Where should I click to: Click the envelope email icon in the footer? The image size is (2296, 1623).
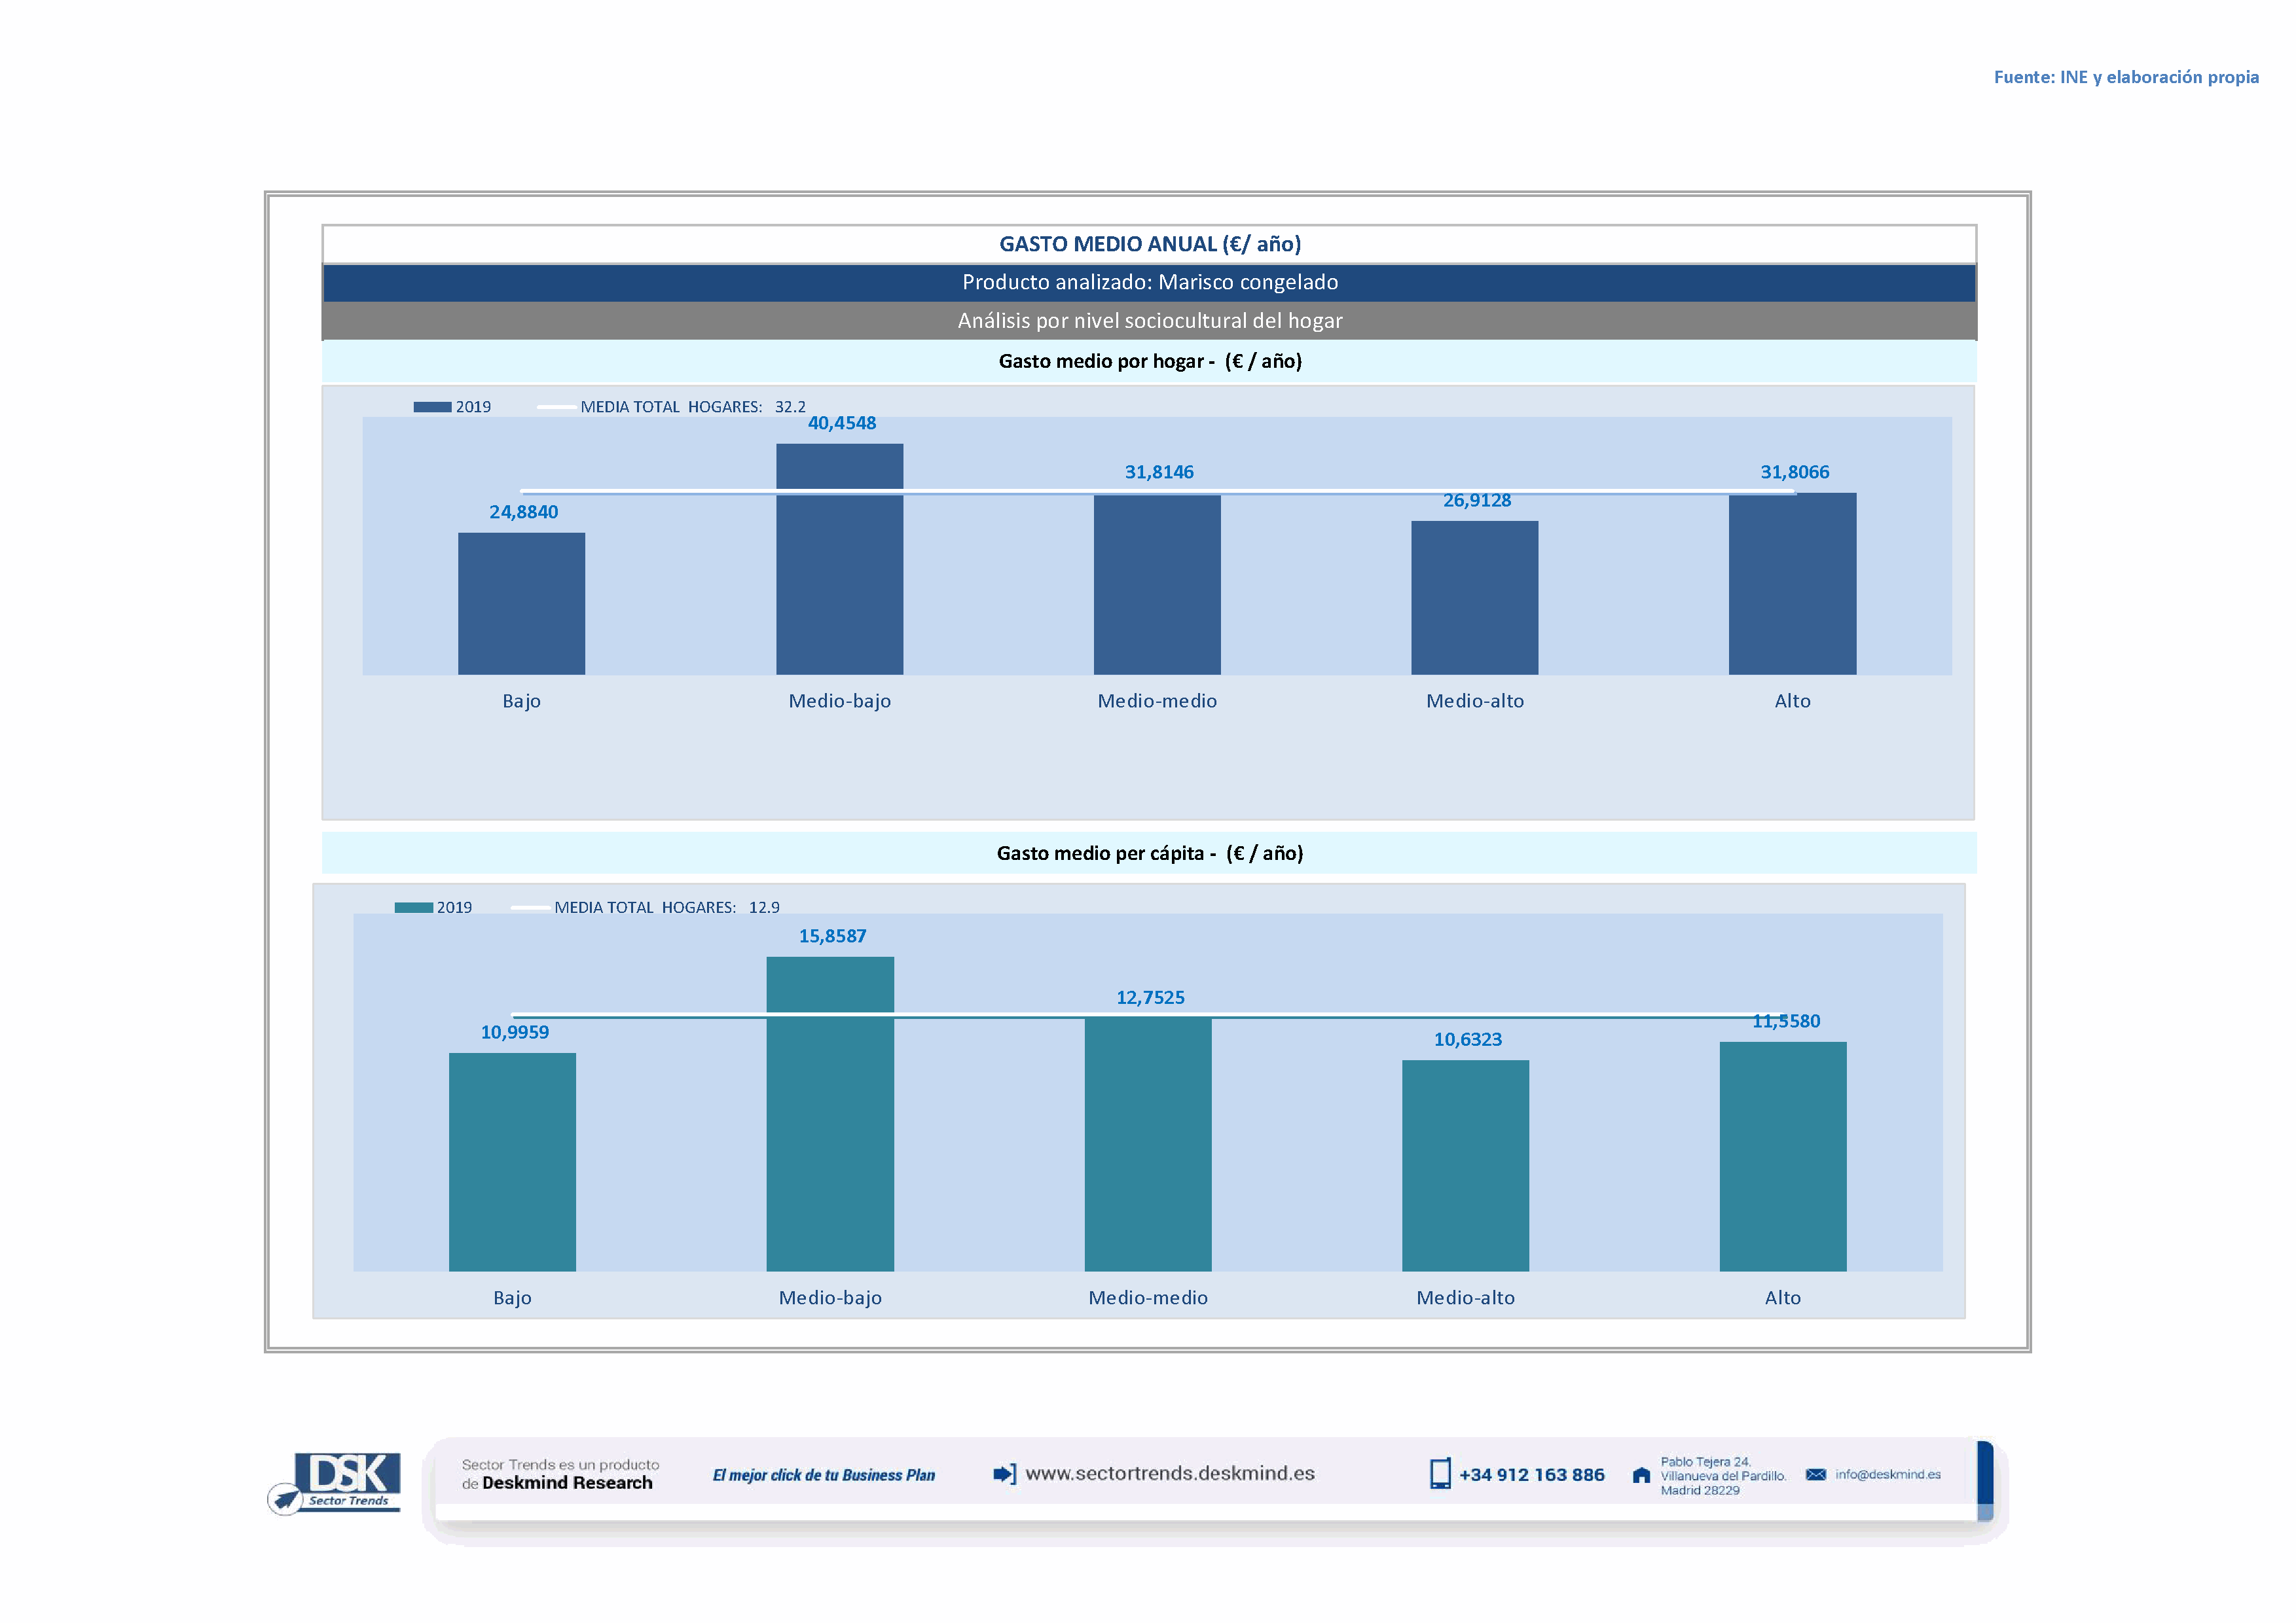(x=1816, y=1474)
